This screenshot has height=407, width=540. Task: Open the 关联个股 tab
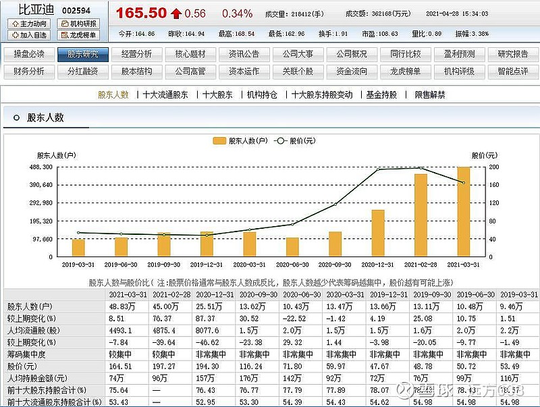click(298, 72)
